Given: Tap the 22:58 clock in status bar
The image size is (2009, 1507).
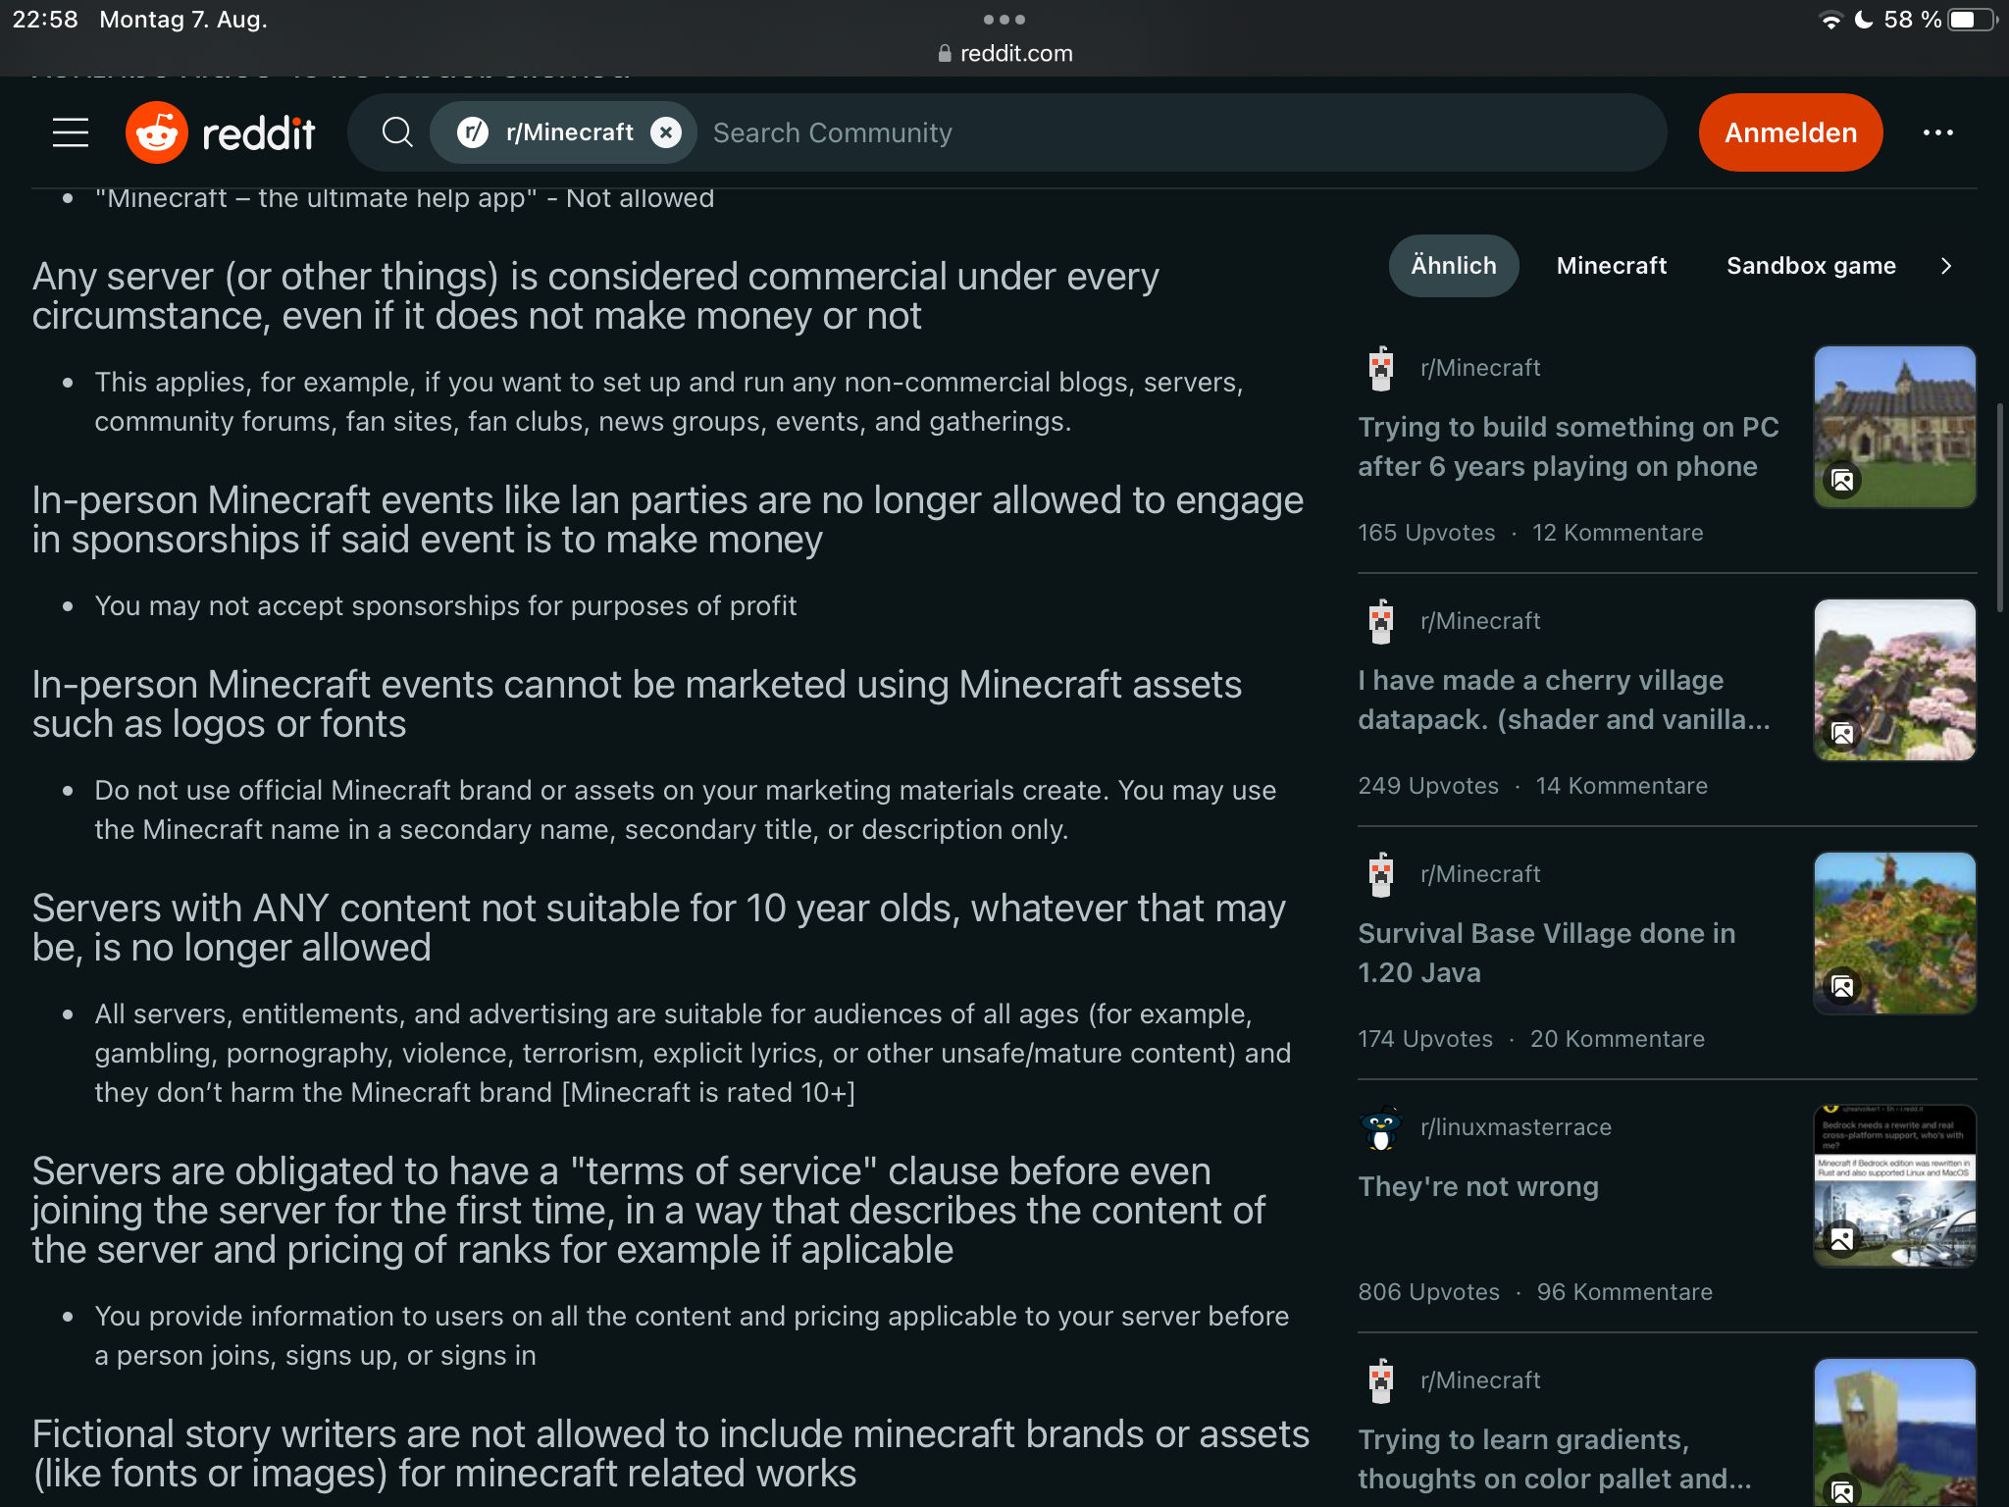Looking at the screenshot, I should point(45,20).
